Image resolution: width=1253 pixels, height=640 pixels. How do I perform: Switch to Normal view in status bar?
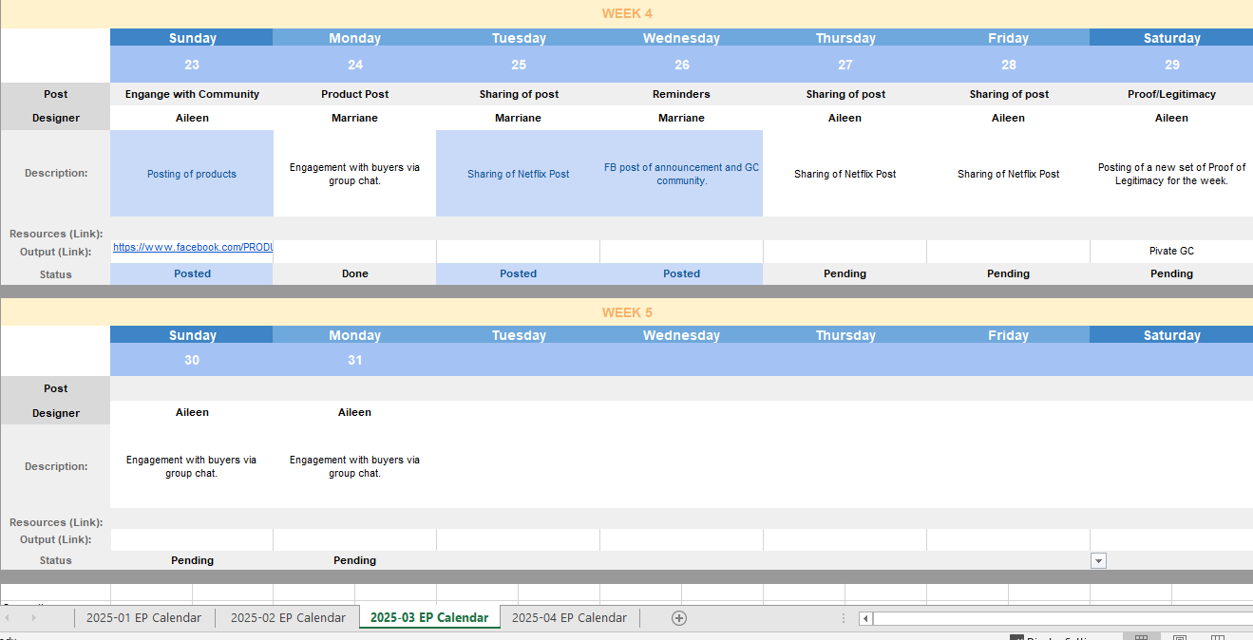(1142, 638)
